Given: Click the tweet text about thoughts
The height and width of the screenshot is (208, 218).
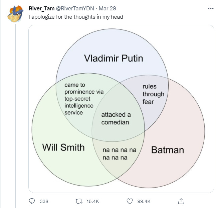Looking at the screenshot, I should (x=76, y=17).
